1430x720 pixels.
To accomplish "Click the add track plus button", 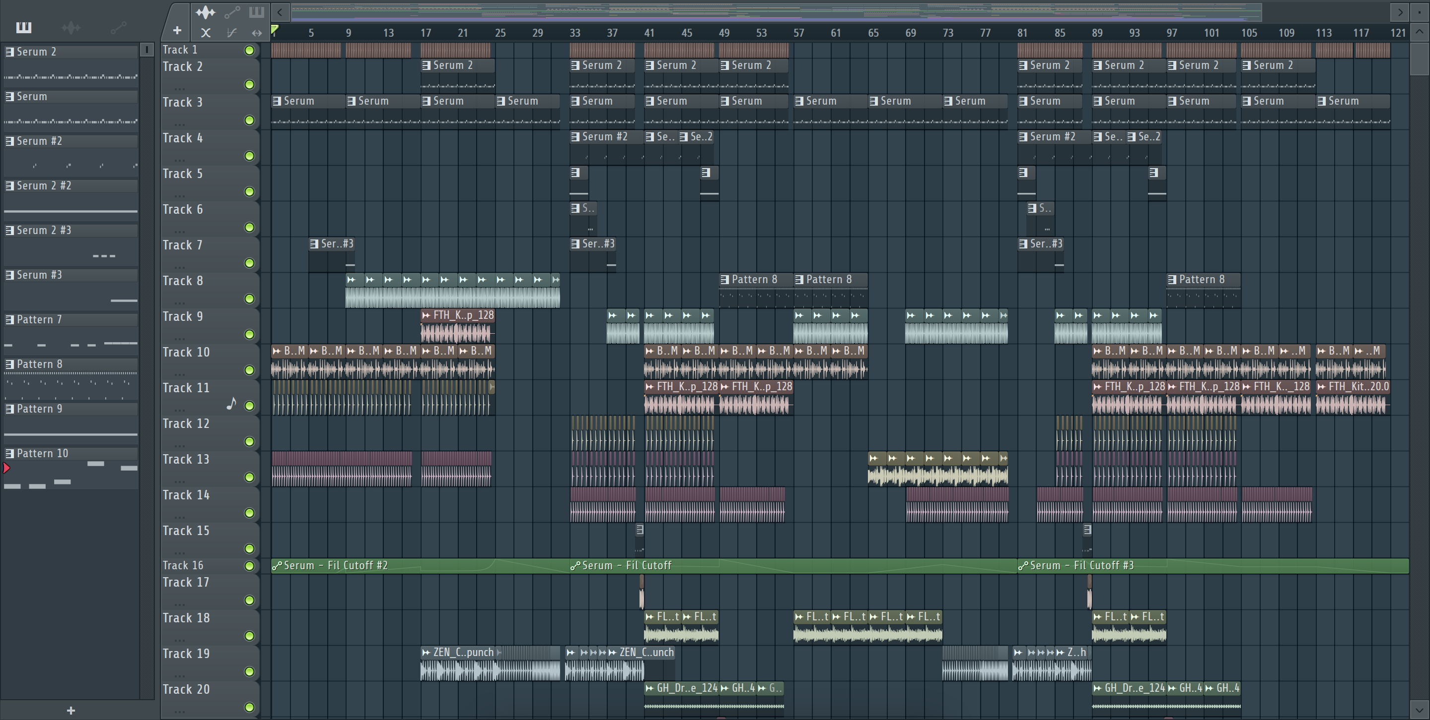I will [177, 30].
